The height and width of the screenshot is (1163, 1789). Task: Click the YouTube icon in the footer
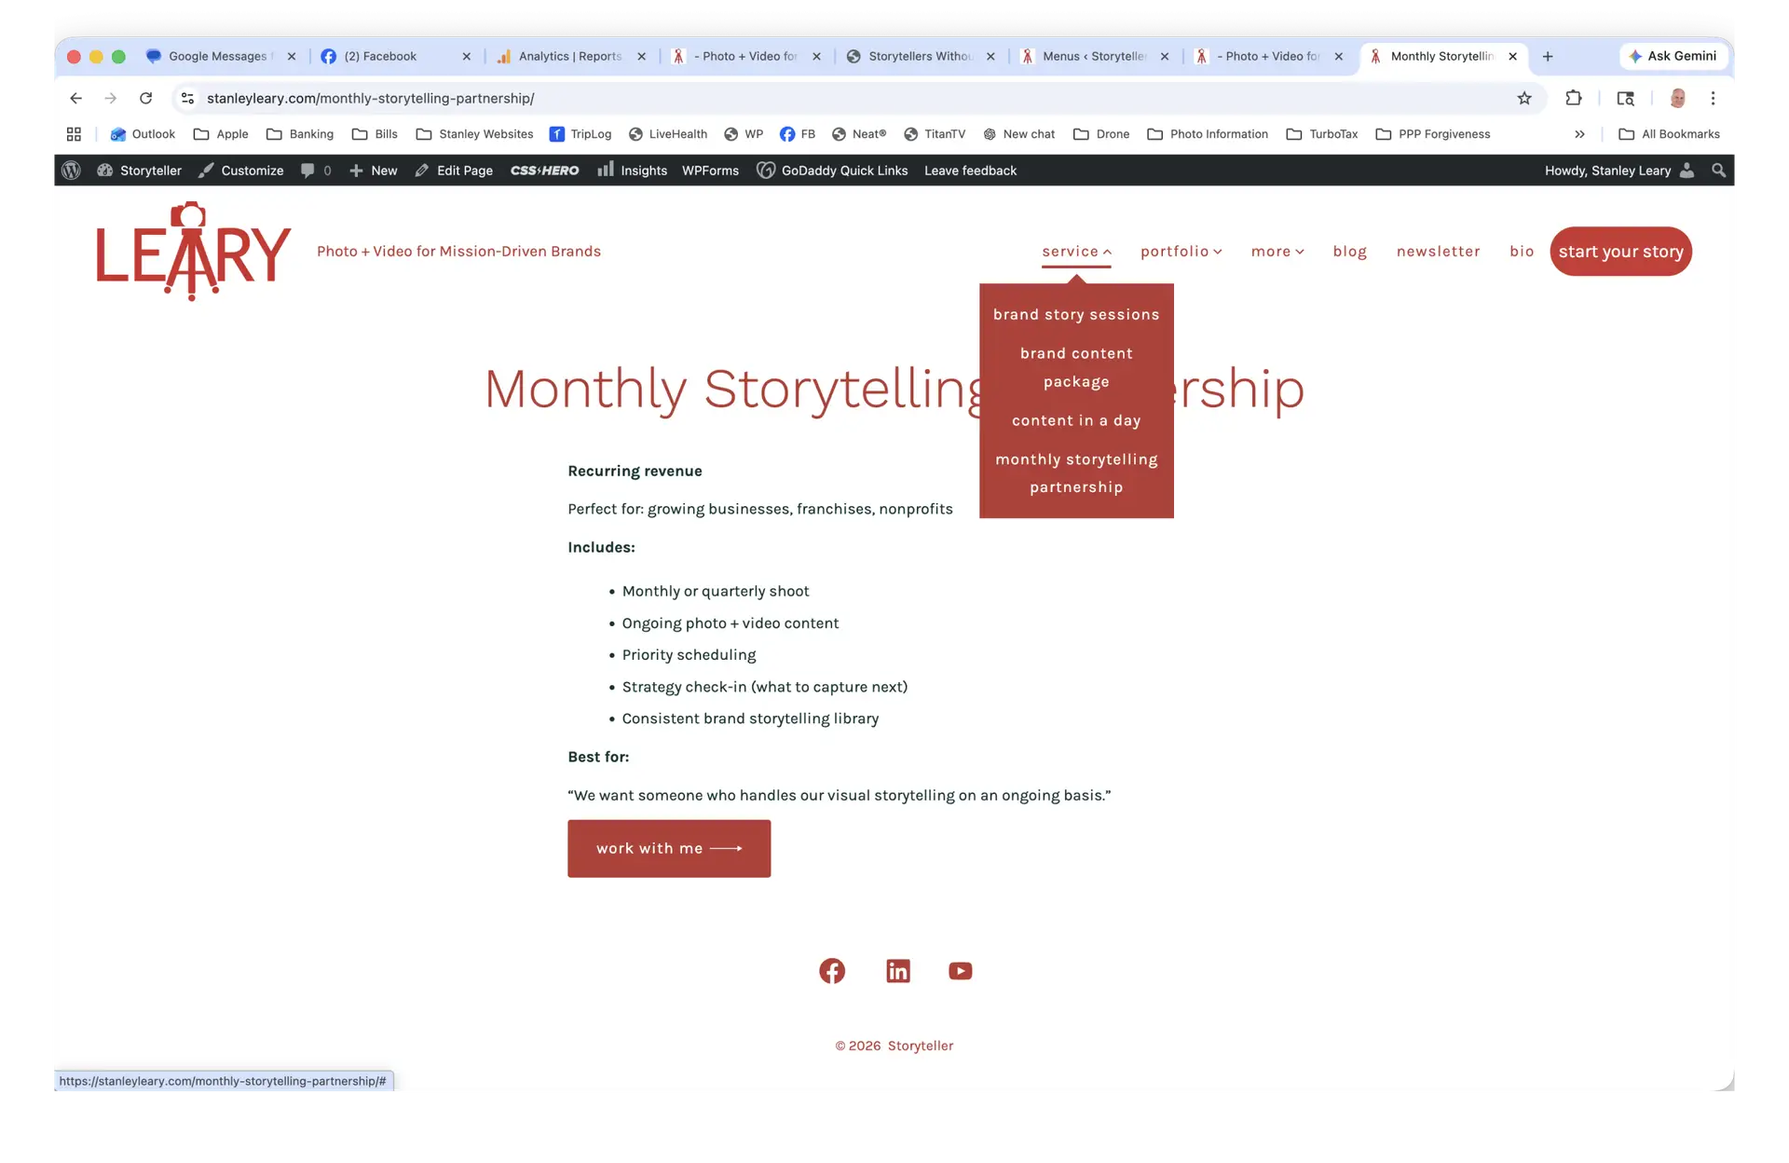click(960, 971)
